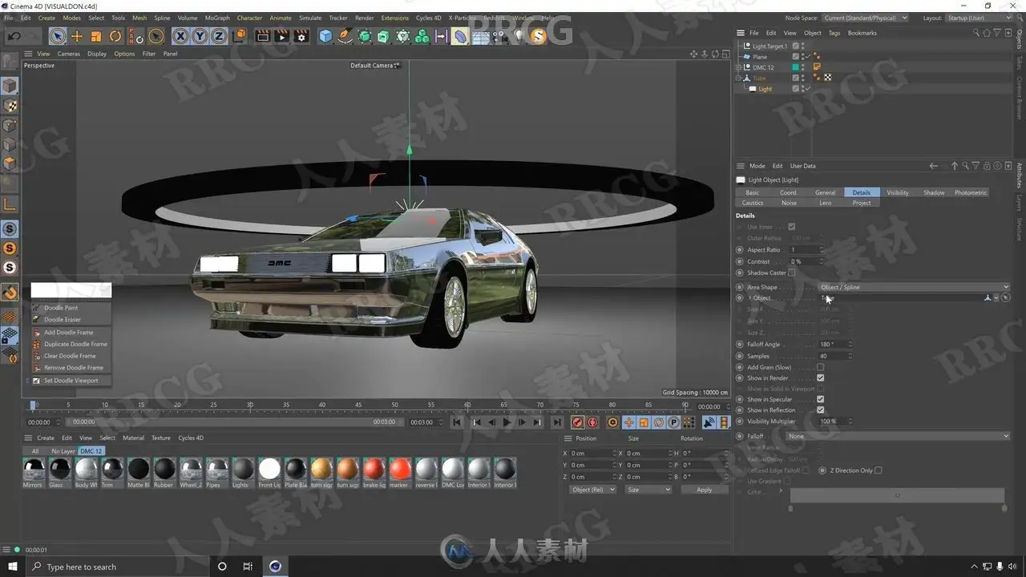This screenshot has width=1026, height=577.
Task: Click the Apply button in coordinates panel
Action: click(x=704, y=490)
